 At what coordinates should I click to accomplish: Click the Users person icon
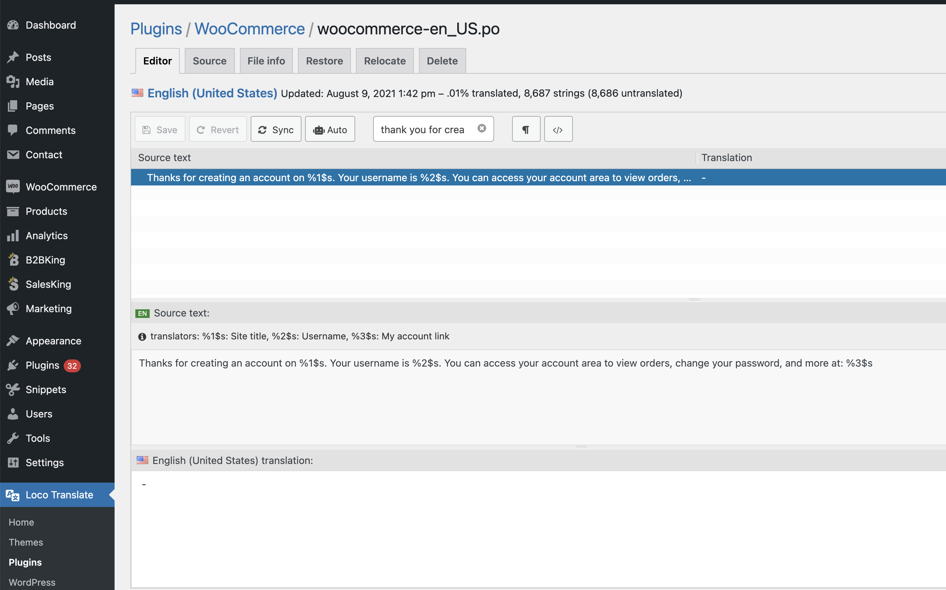click(x=13, y=414)
